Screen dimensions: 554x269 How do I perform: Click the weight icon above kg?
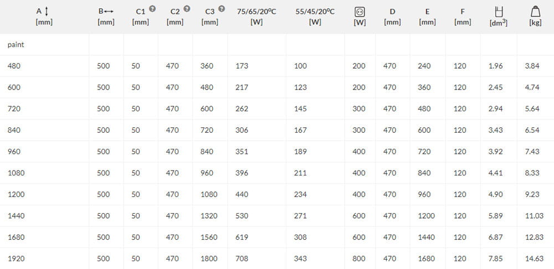click(x=535, y=11)
